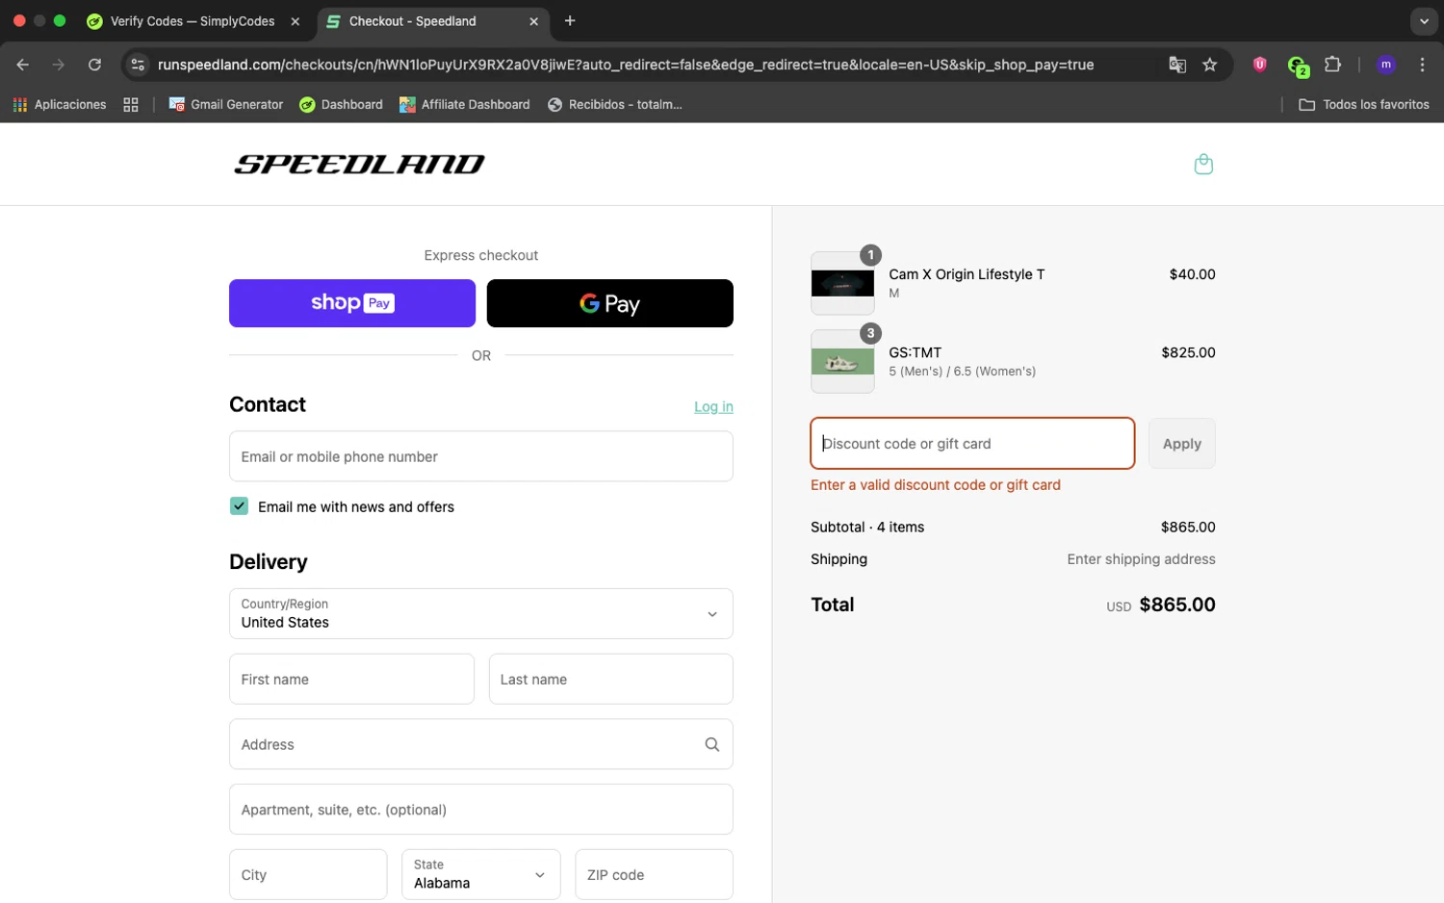Bookmark this page with the star icon
The width and height of the screenshot is (1444, 903).
pyautogui.click(x=1209, y=64)
